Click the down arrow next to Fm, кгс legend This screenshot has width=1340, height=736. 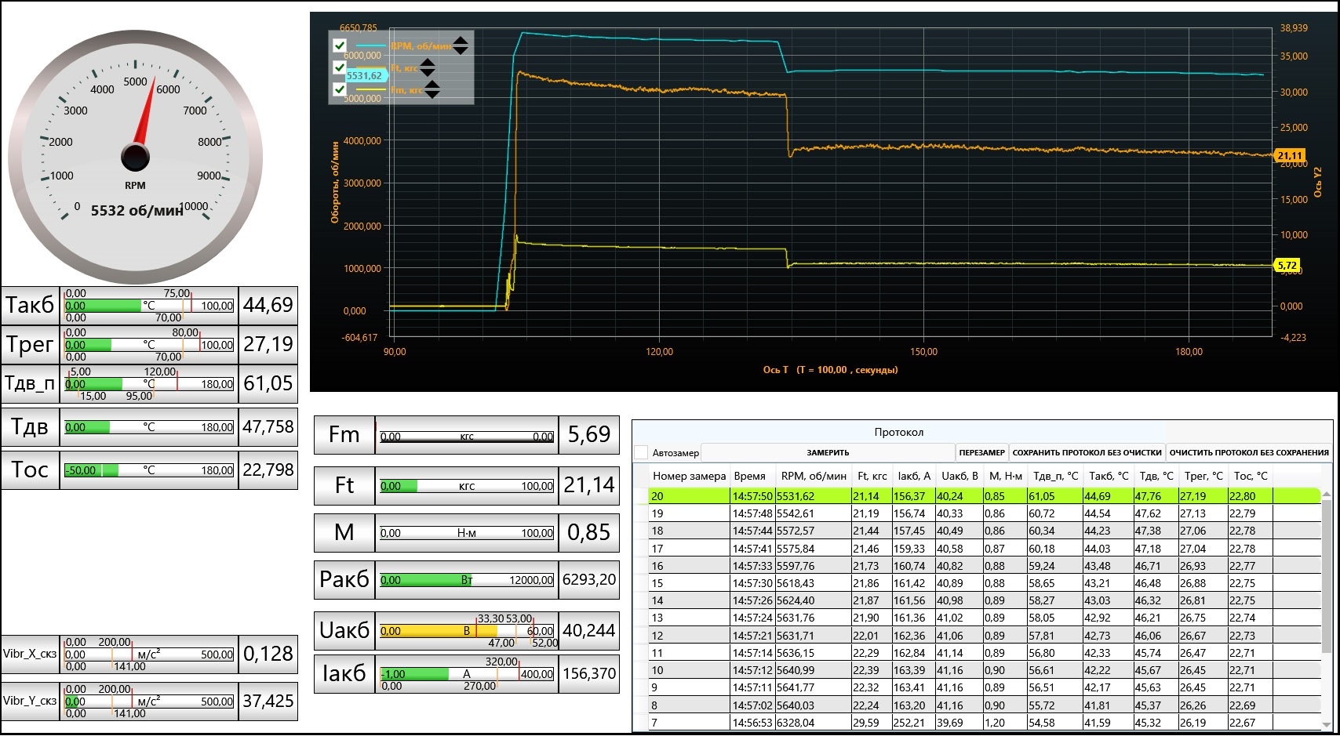point(432,94)
